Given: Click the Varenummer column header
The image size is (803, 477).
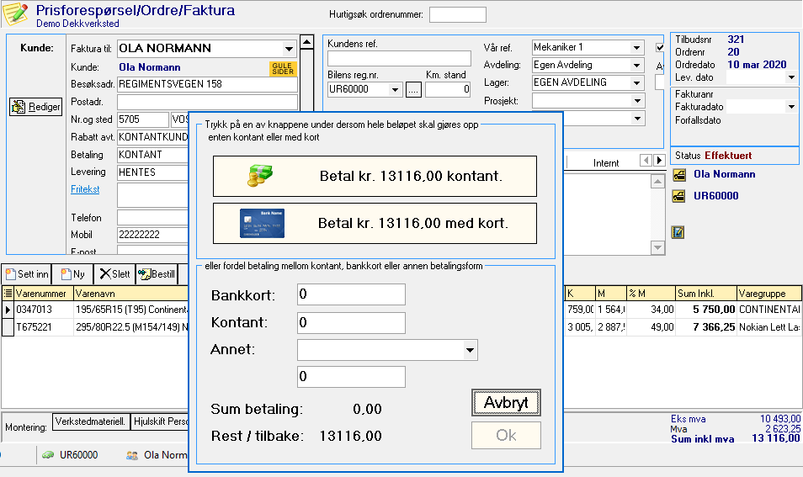Looking at the screenshot, I should pyautogui.click(x=44, y=294).
